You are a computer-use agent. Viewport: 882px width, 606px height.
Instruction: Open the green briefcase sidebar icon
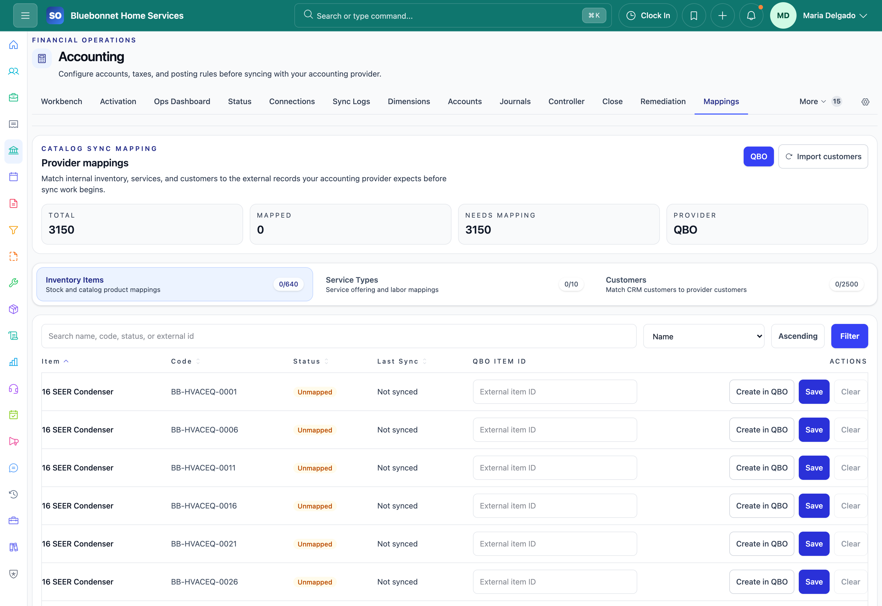pos(14,98)
